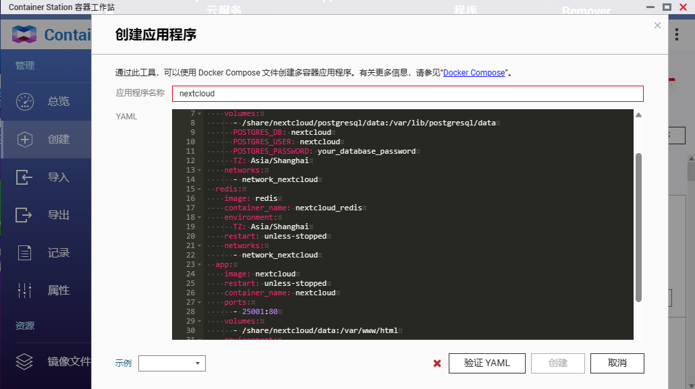Viewport: 695px width, 389px height.
Task: Collapse the redis block at line 15
Action: 201,189
